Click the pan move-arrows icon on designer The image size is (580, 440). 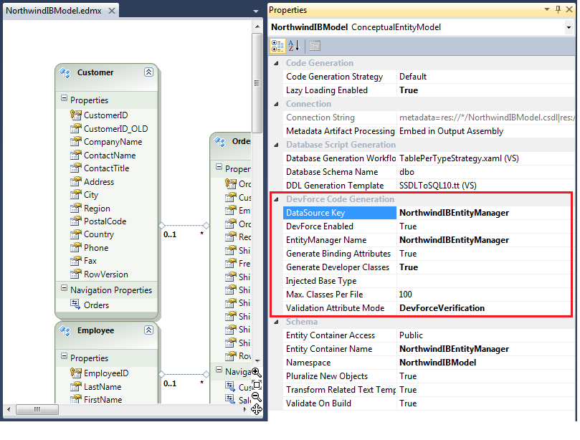[x=257, y=409]
